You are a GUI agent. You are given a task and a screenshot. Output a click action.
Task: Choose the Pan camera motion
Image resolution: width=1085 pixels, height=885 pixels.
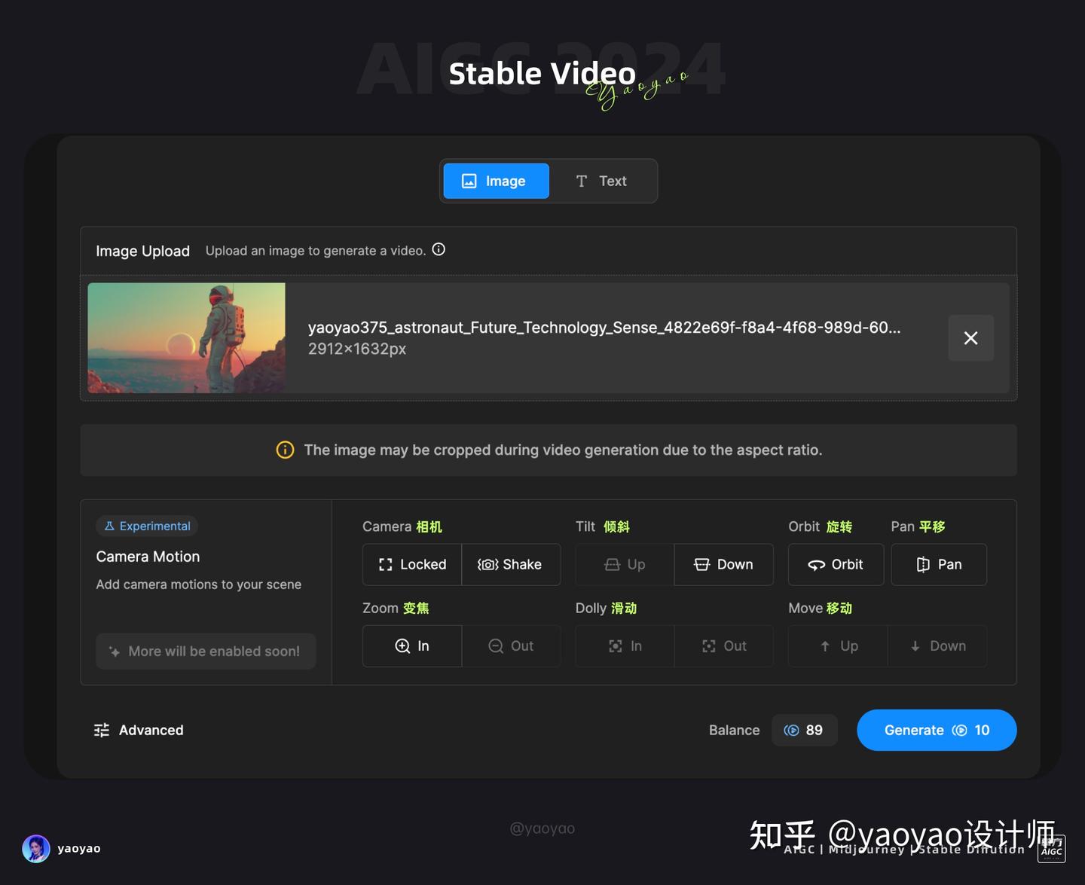tap(939, 564)
